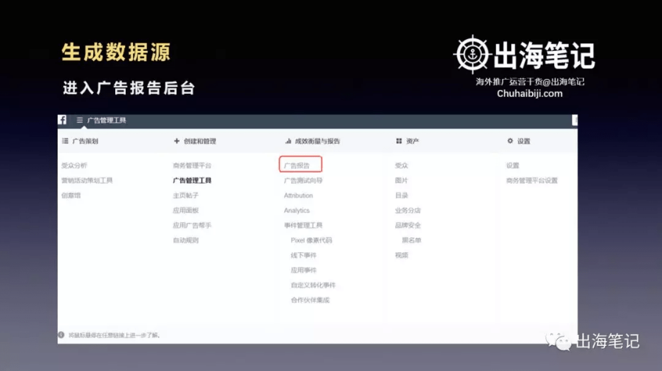The image size is (662, 371).
Task: Click 创建和管理 column heading text
Action: tap(200, 141)
